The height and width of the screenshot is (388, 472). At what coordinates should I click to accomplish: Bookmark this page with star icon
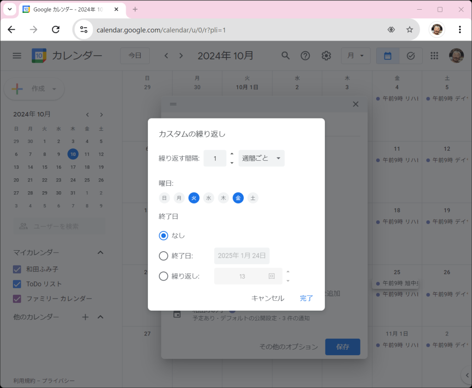409,30
